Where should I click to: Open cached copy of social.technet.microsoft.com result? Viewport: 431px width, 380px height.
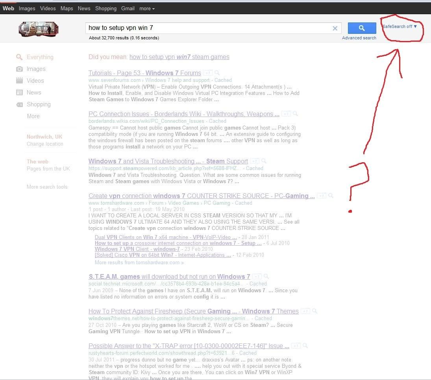click(258, 284)
